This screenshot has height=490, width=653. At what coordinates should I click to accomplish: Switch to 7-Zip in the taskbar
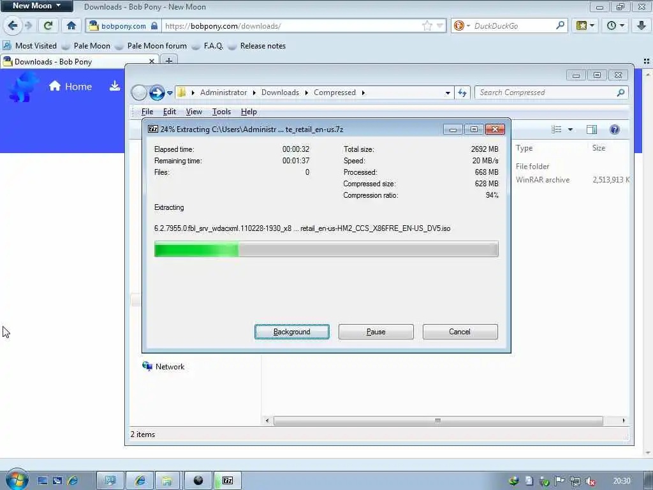(228, 480)
